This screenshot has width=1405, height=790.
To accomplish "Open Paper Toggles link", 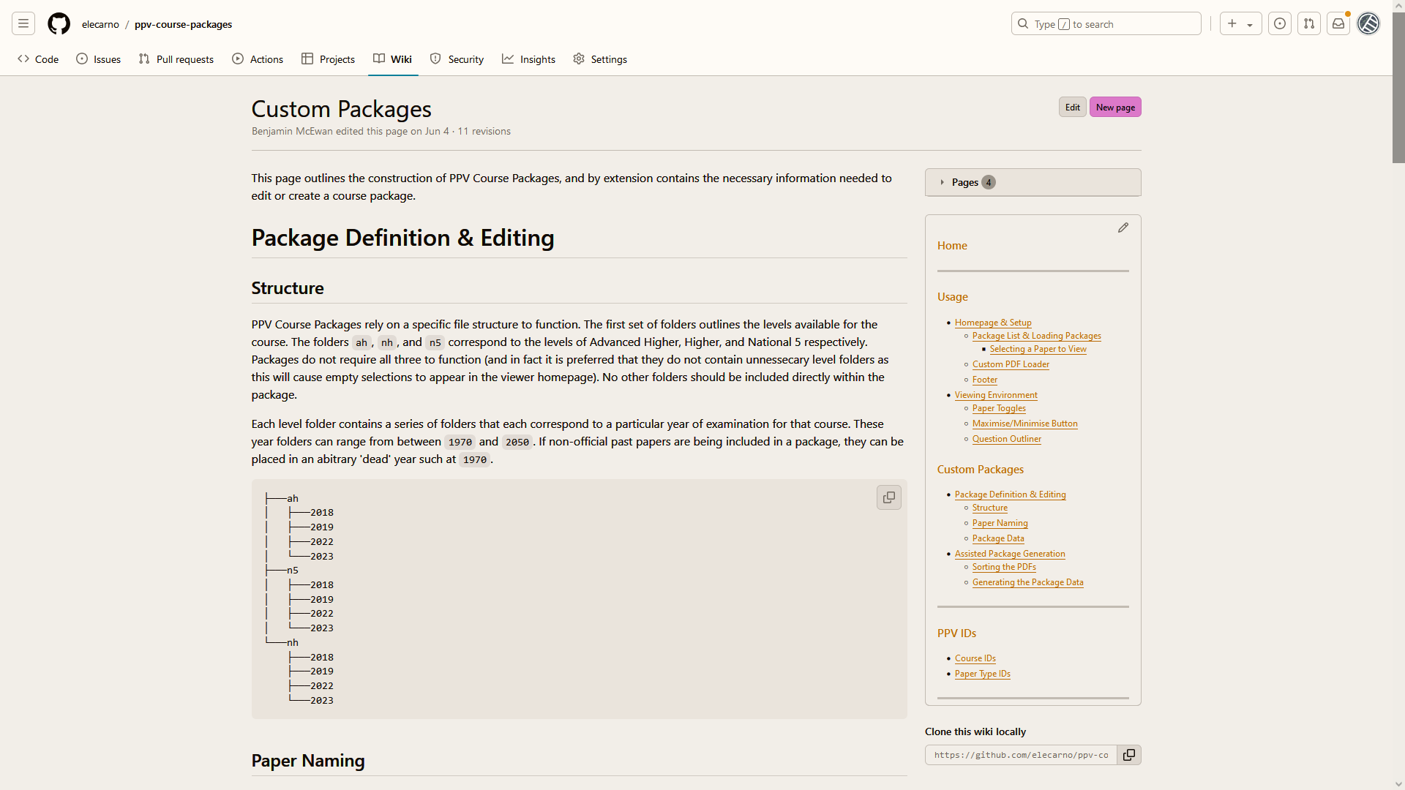I will 999,408.
